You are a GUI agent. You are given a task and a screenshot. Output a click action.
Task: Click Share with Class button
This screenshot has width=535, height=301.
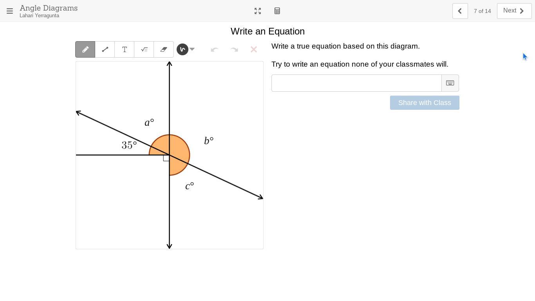425,103
